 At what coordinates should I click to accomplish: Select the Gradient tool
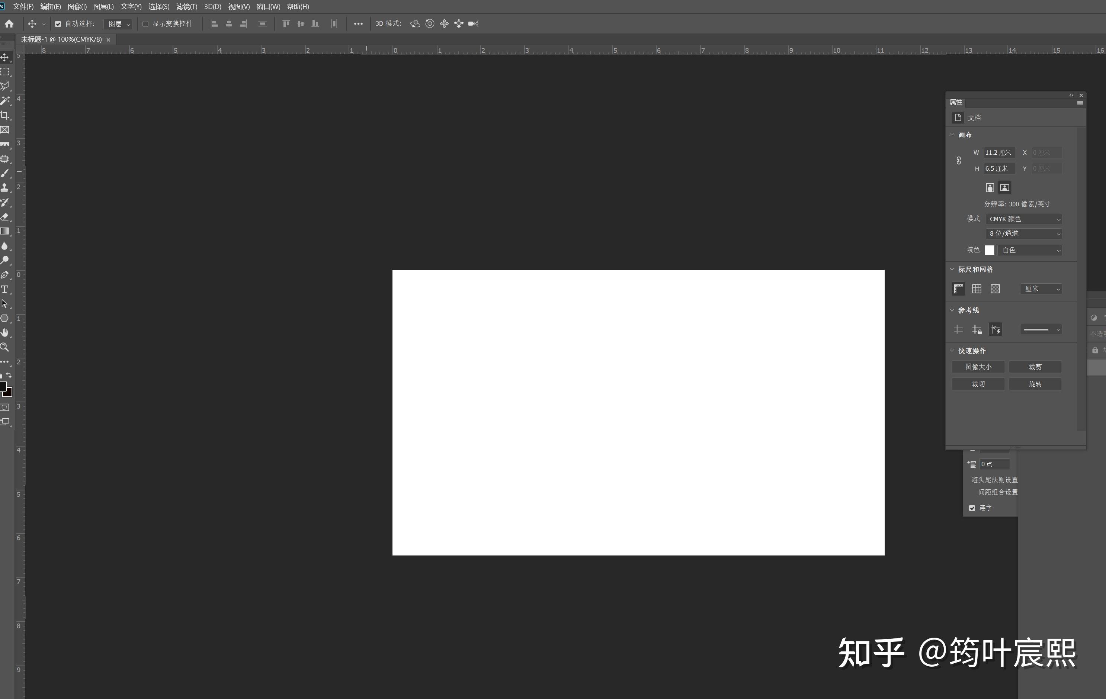4,231
